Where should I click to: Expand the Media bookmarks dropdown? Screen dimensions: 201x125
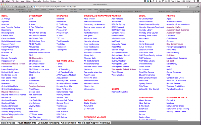(37, 9)
